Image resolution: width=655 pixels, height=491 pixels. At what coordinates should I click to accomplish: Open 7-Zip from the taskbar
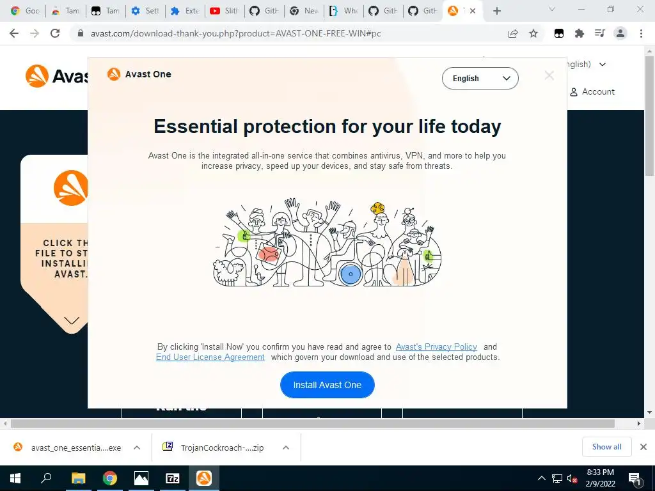pos(173,478)
